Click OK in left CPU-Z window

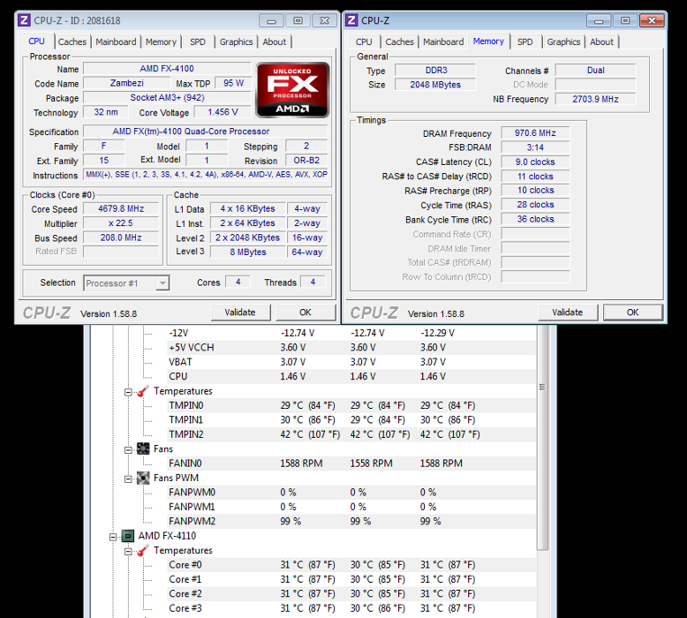pyautogui.click(x=306, y=313)
